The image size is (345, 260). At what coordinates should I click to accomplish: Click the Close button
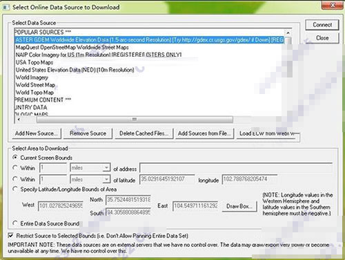point(322,38)
